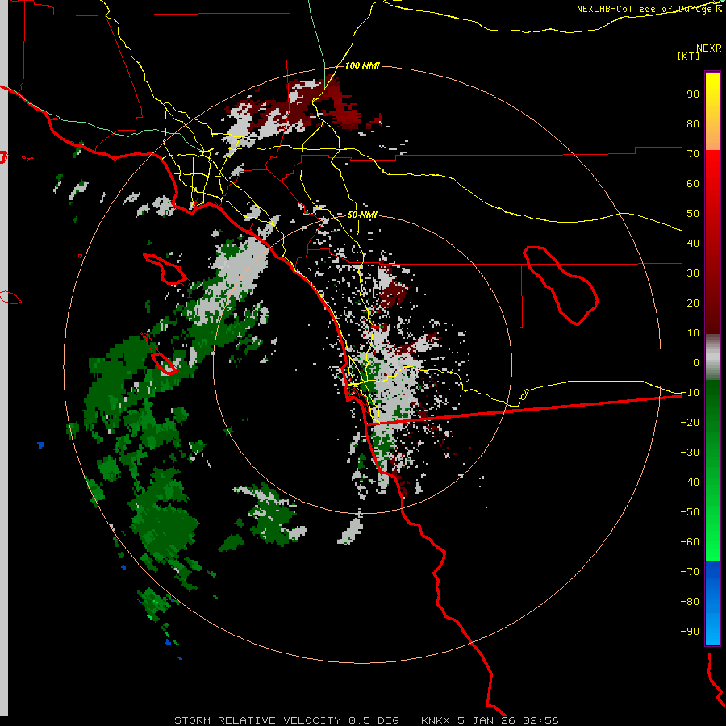The image size is (726, 726).
Task: Click the 100 NMI range ring label
Action: (362, 66)
